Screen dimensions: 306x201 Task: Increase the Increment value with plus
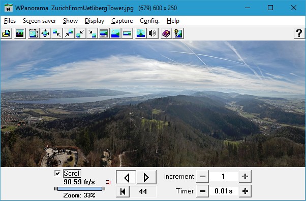[245, 176]
